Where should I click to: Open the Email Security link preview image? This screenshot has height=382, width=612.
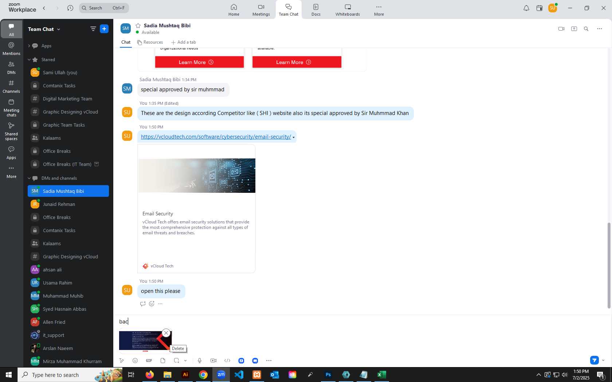[197, 176]
